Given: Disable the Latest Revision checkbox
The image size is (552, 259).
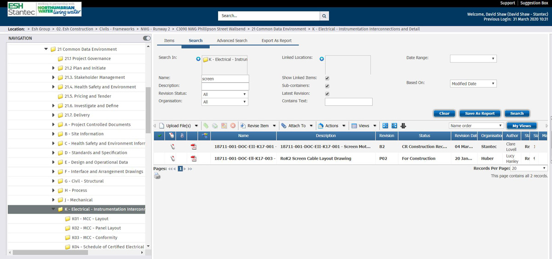Looking at the screenshot, I should click(327, 94).
